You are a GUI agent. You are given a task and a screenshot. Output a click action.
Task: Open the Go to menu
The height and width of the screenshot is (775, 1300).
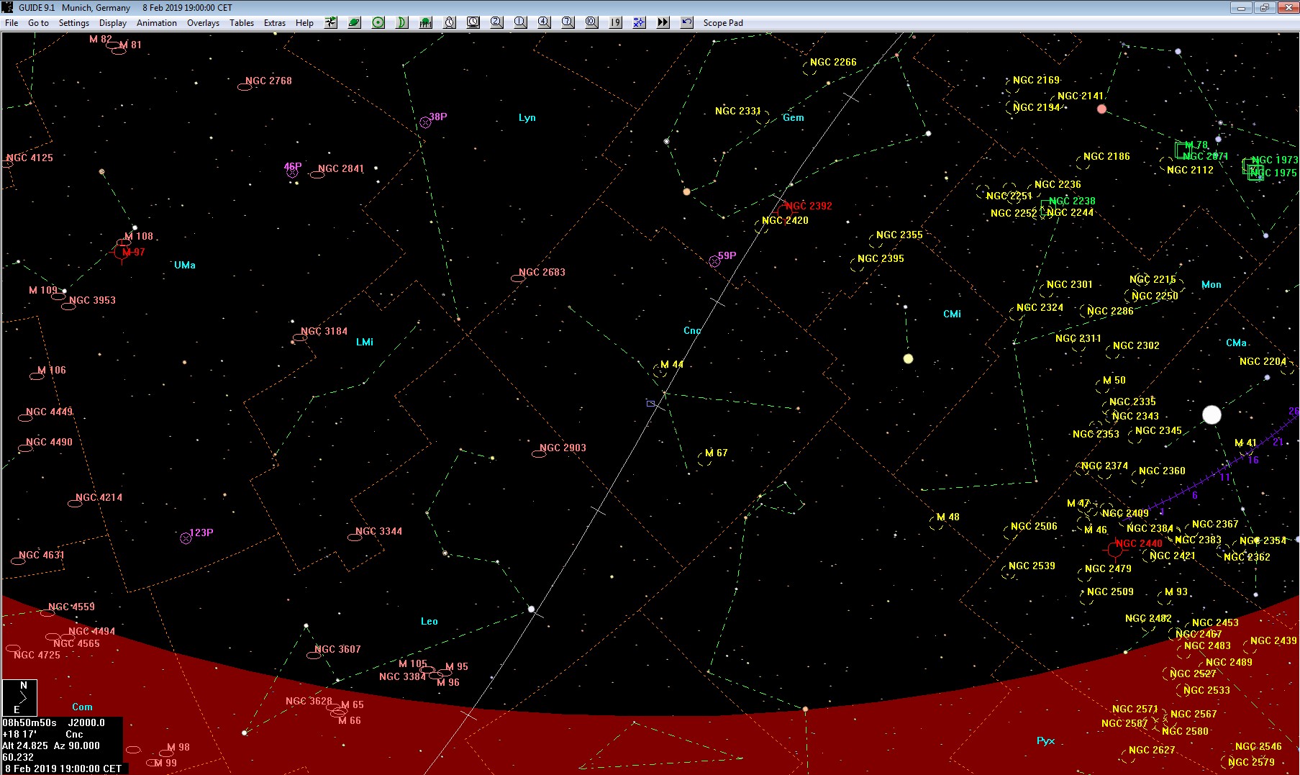(x=38, y=23)
